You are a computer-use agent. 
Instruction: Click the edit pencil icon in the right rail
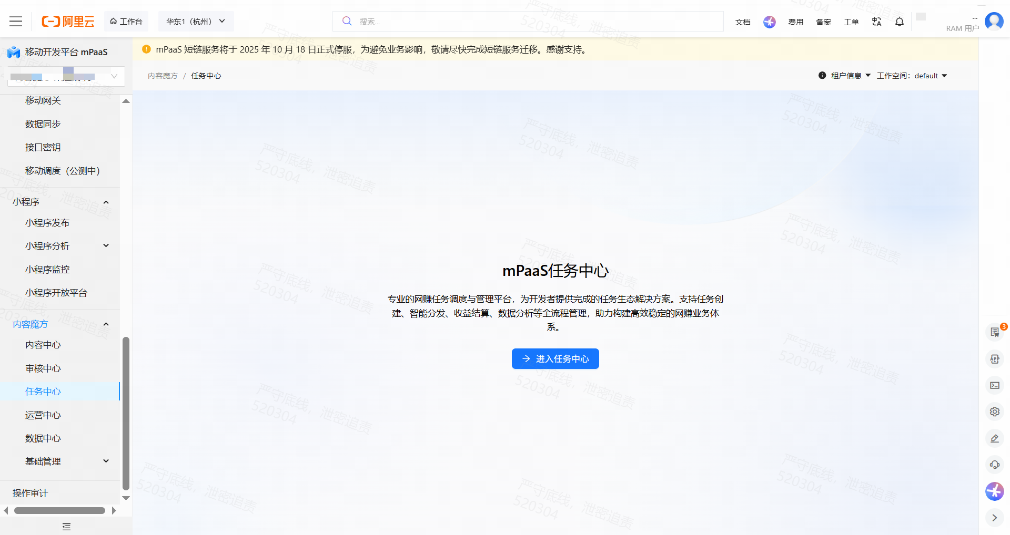click(x=995, y=438)
